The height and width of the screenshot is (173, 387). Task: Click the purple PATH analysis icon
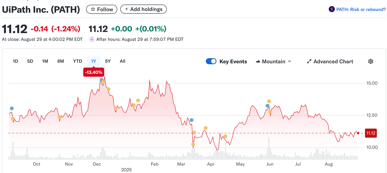click(x=332, y=9)
